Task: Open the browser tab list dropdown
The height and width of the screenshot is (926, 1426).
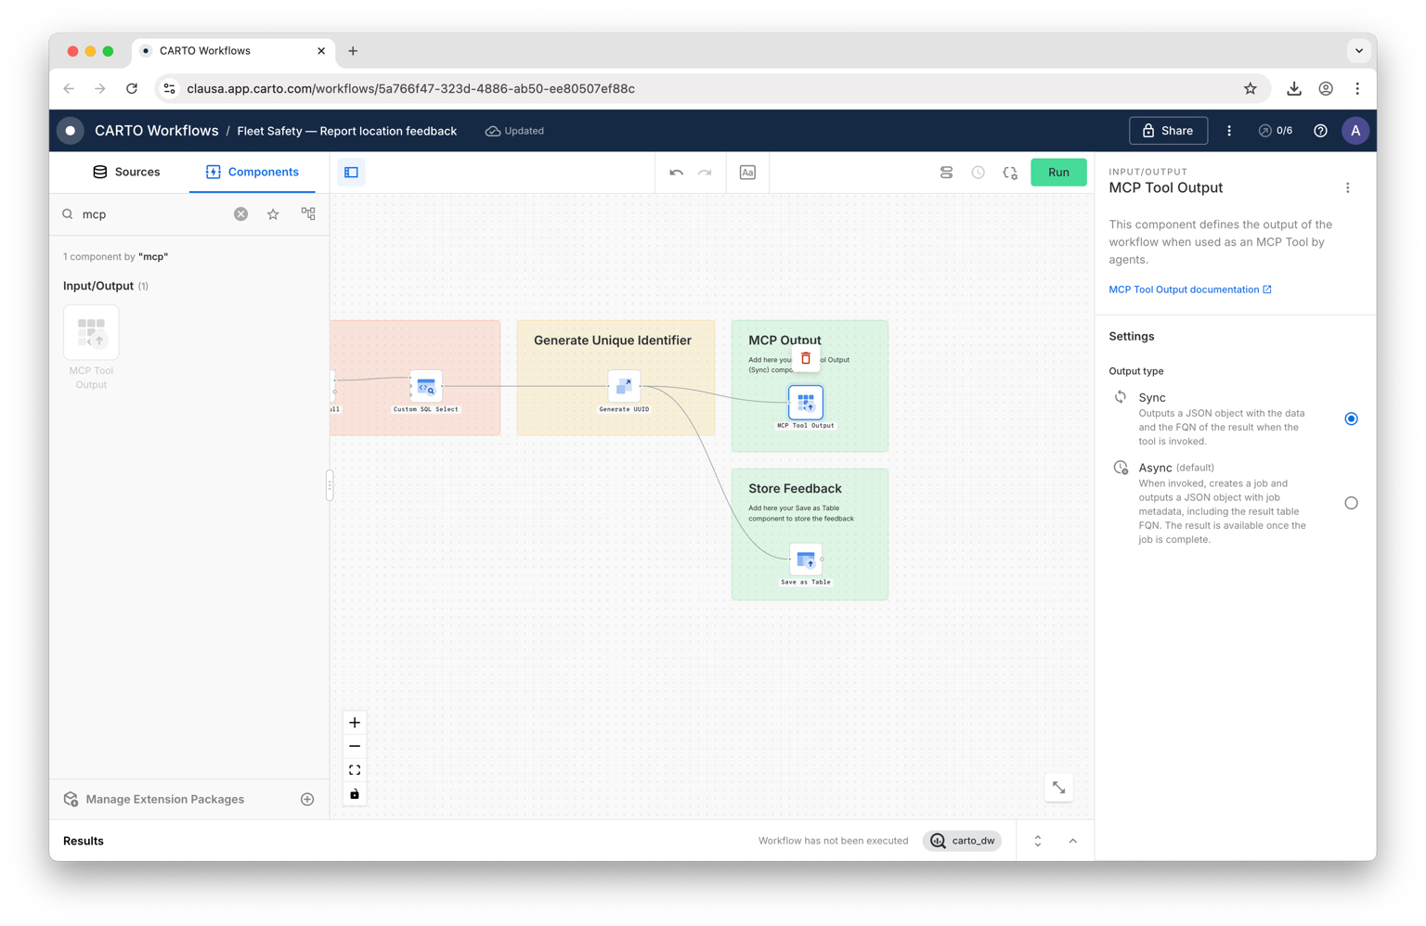Action: pos(1358,51)
